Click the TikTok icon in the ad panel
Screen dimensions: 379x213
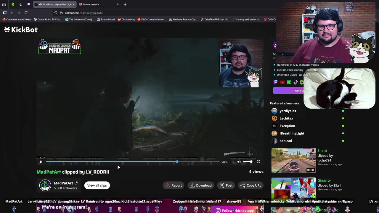tap(296, 83)
